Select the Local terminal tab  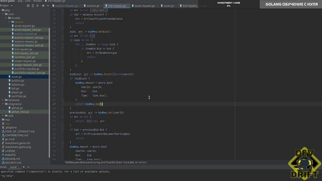(13, 167)
